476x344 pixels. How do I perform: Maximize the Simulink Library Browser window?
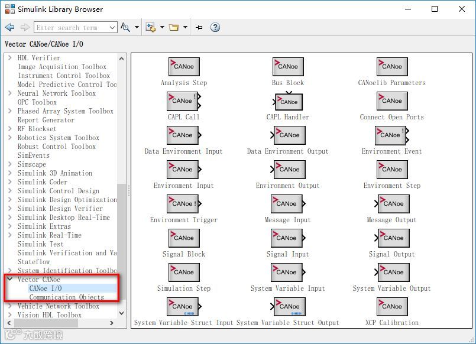tap(435, 9)
